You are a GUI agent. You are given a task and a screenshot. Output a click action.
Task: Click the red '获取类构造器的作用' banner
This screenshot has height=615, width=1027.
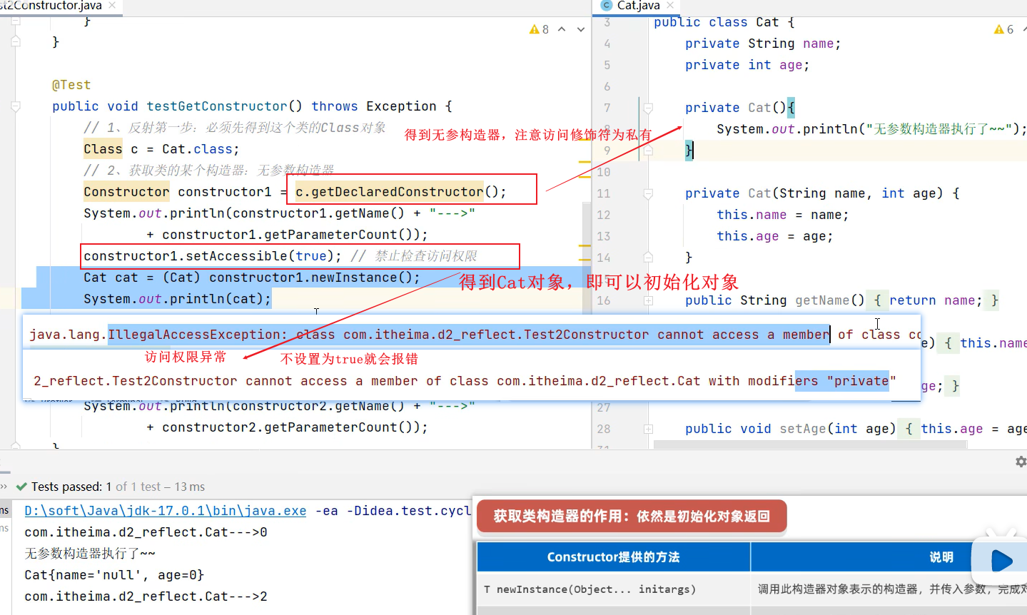tap(632, 517)
